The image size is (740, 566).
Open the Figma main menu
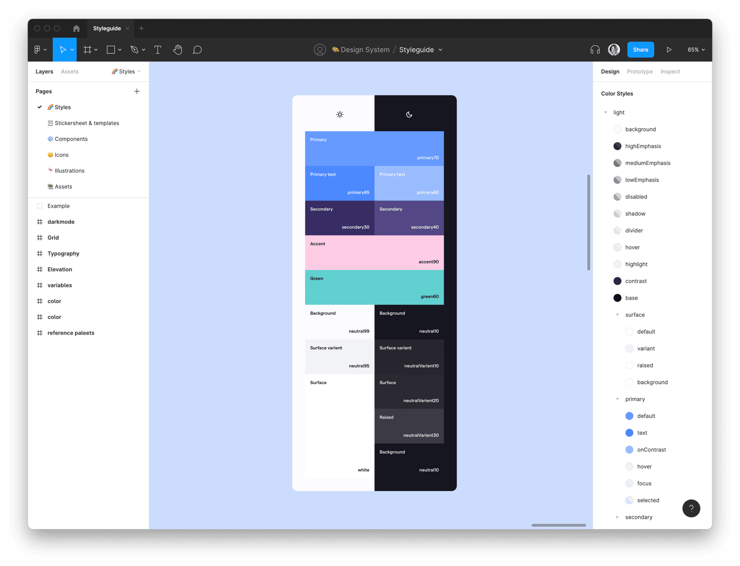(38, 50)
